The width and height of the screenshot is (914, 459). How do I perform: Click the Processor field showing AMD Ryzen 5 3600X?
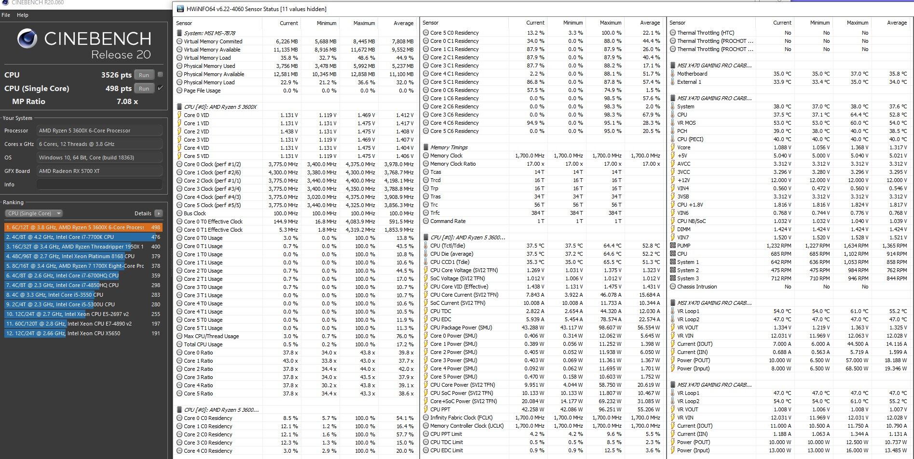pos(100,131)
